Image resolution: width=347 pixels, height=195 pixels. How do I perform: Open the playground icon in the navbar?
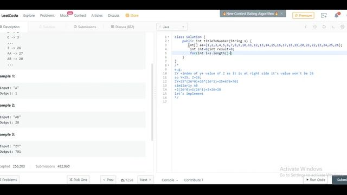click(x=324, y=16)
